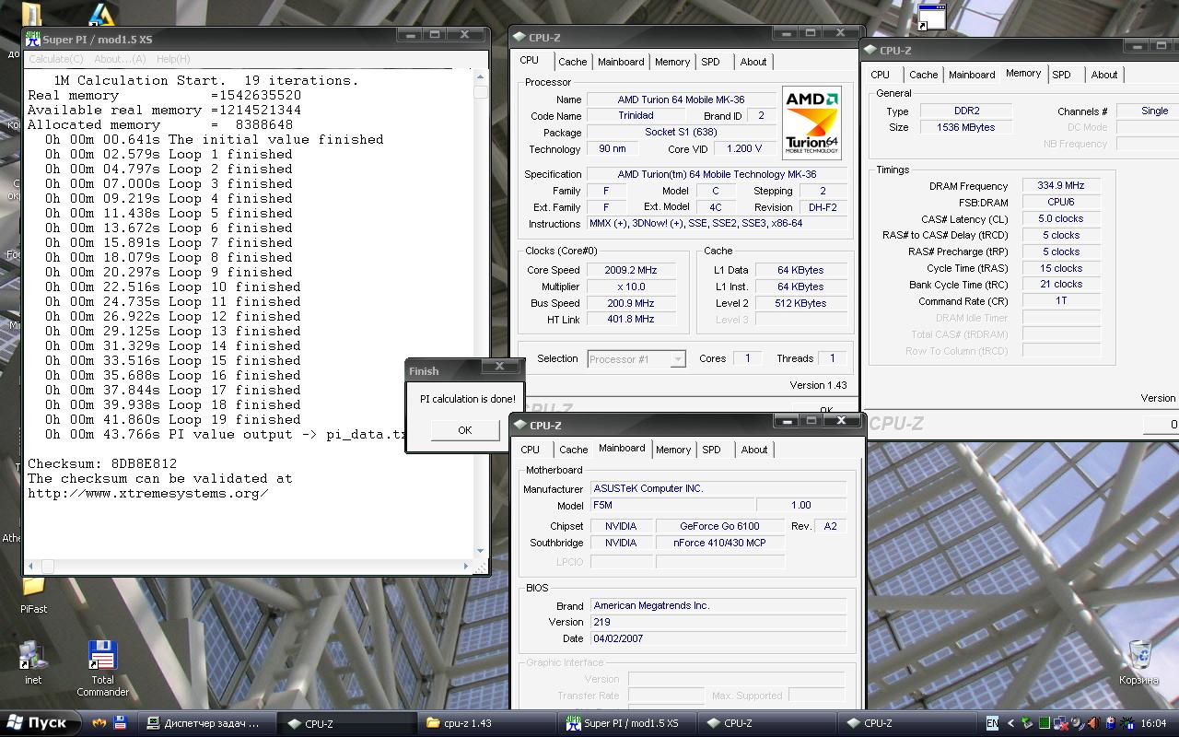Close the Finish dialog with X
The image size is (1179, 737).
[x=499, y=367]
